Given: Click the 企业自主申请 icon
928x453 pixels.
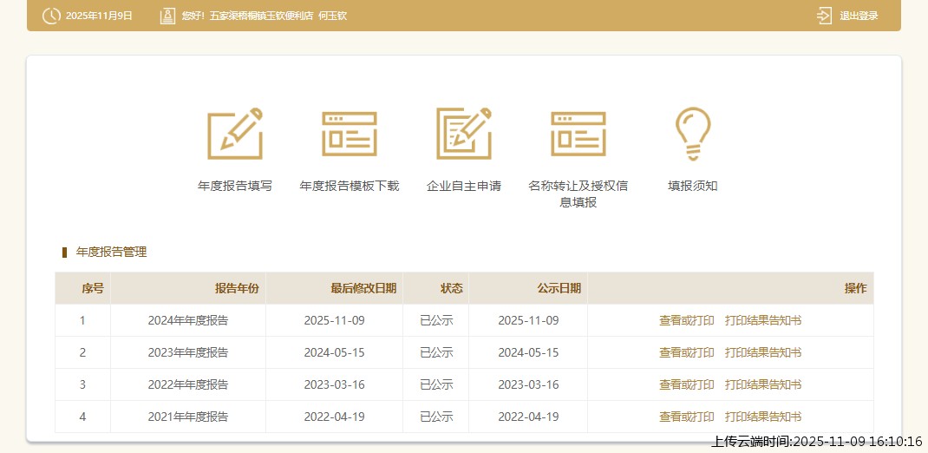Looking at the screenshot, I should (x=464, y=134).
